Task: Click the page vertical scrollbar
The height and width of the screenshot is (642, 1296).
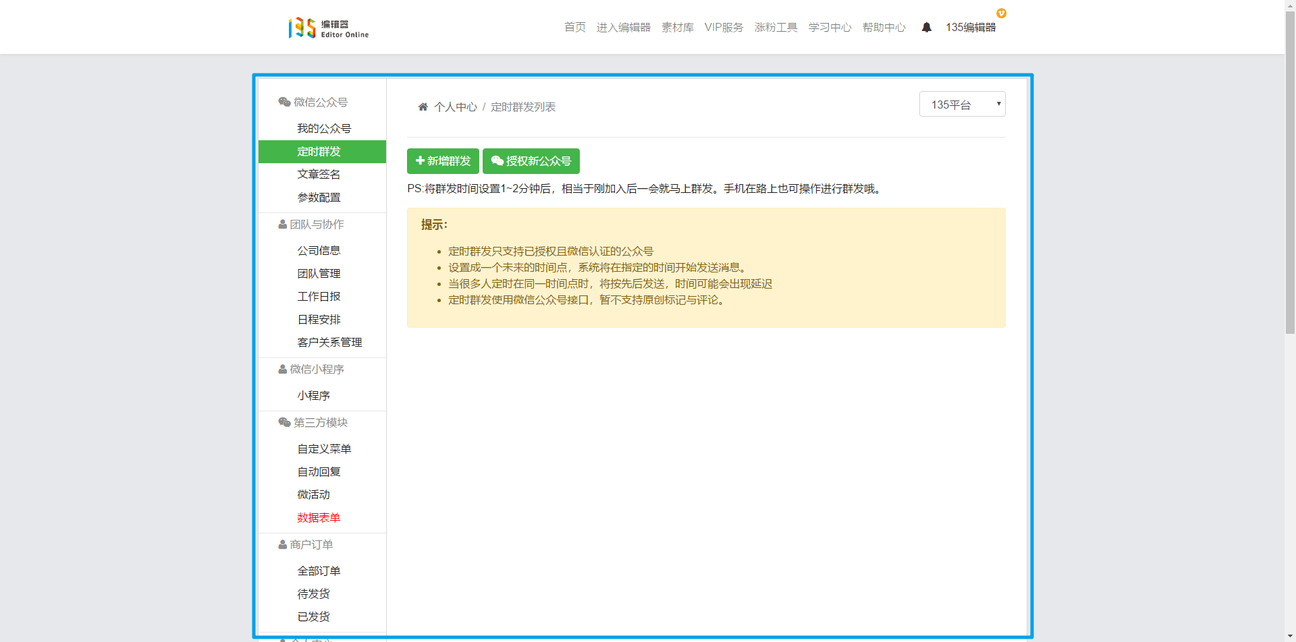Action: [x=1290, y=202]
